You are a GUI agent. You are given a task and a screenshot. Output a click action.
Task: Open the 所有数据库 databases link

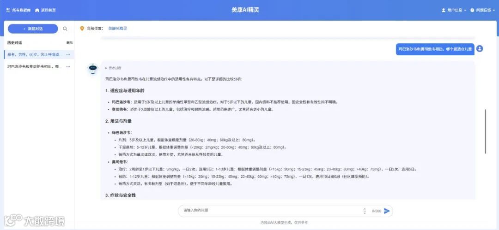(18, 10)
